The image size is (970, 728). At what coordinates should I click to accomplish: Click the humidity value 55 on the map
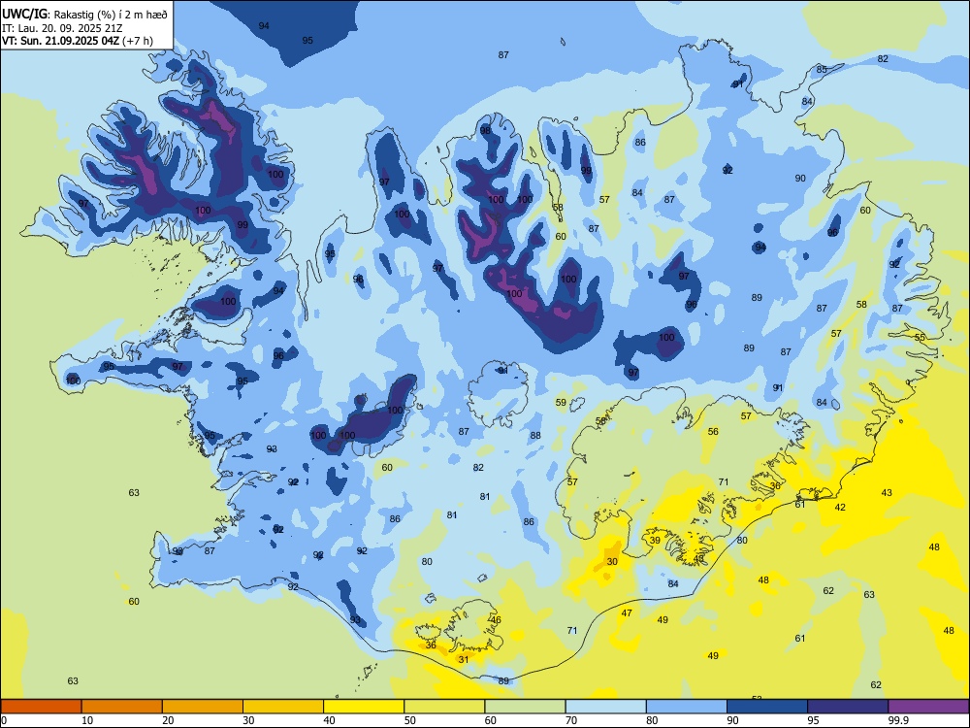coord(920,338)
